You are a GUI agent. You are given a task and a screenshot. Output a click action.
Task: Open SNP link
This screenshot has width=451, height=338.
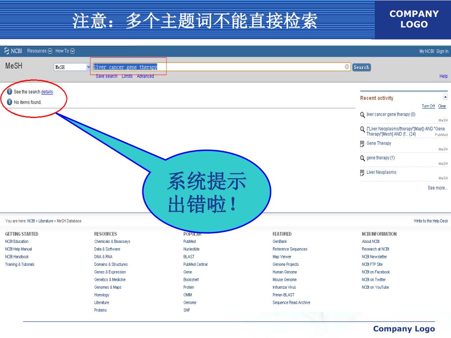[x=187, y=310]
